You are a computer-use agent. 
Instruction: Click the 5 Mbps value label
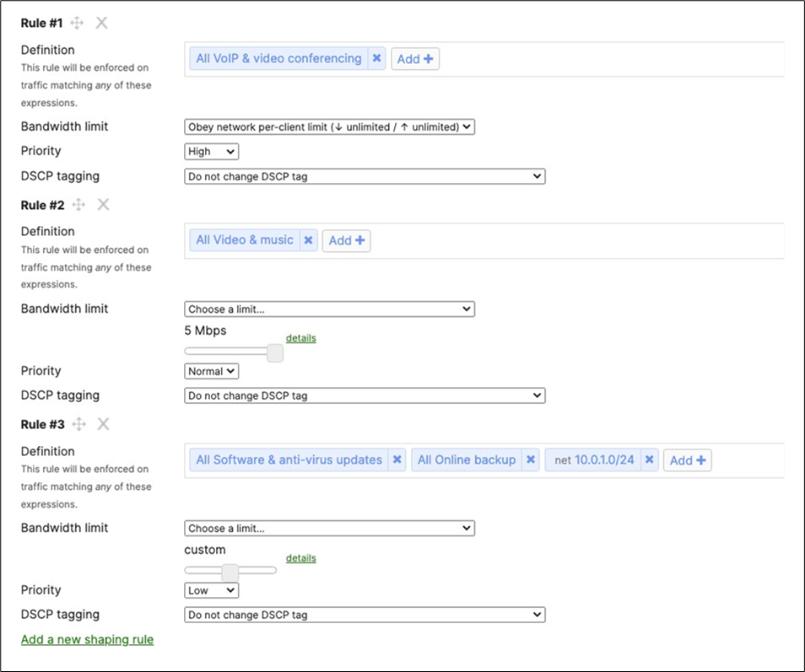click(x=205, y=331)
